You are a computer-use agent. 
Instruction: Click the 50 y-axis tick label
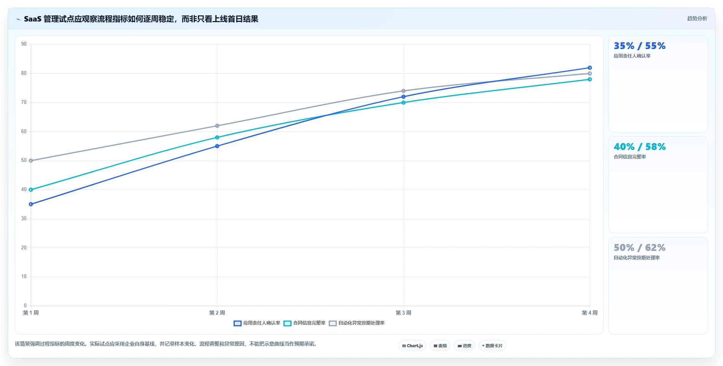point(24,160)
